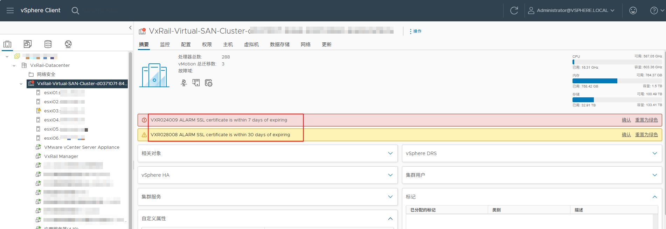Click the navigation tree vertical scrollbar
The width and height of the screenshot is (666, 229).
[131, 140]
